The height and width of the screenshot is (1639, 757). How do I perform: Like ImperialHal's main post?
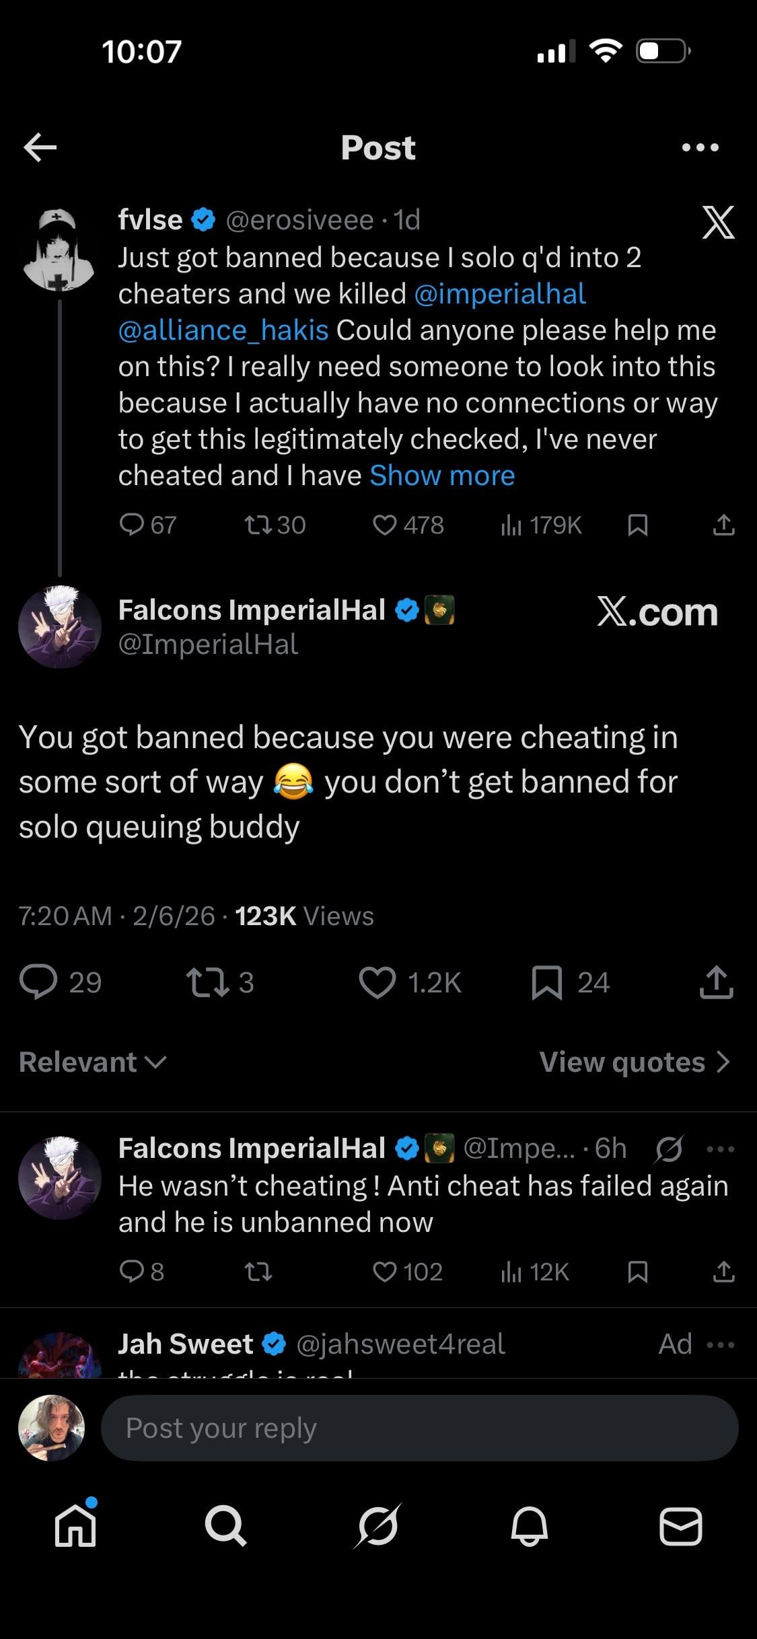click(377, 982)
